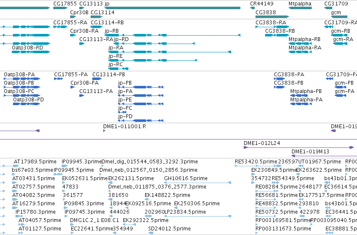Open protein Mtpalpha-PB

pos(306,92)
